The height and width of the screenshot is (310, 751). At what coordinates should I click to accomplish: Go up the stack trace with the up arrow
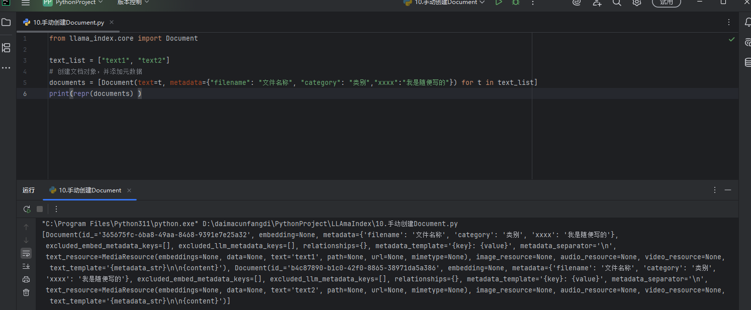click(x=26, y=227)
